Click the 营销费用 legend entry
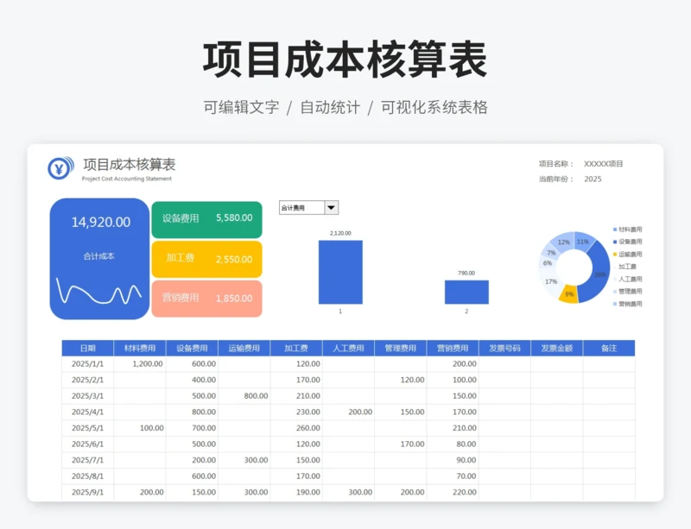Viewport: 691px width, 529px height. pos(628,304)
